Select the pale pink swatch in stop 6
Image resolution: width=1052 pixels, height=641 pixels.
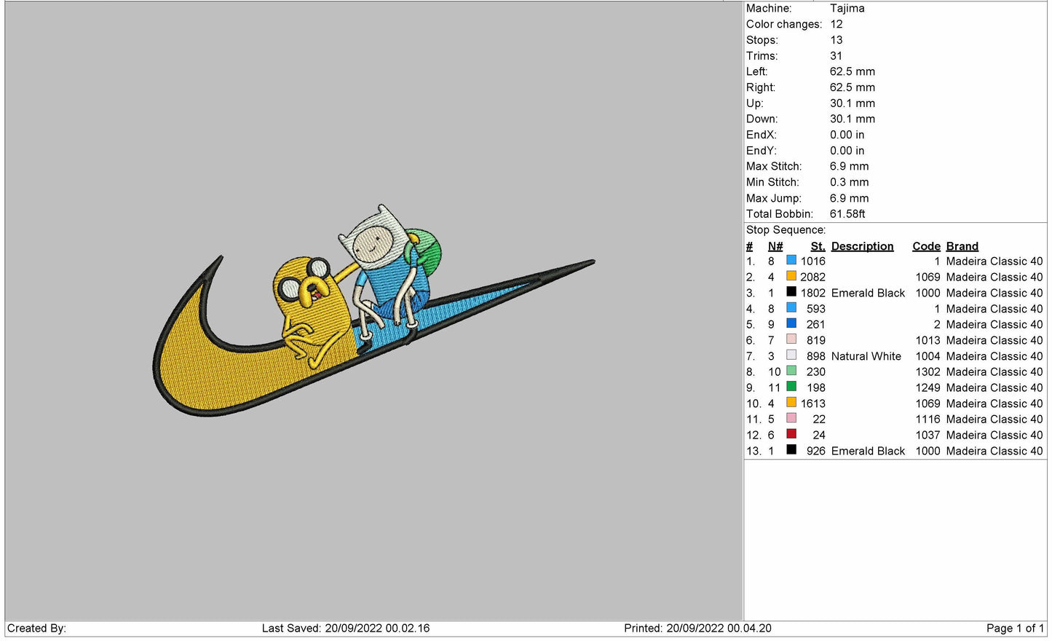[791, 339]
